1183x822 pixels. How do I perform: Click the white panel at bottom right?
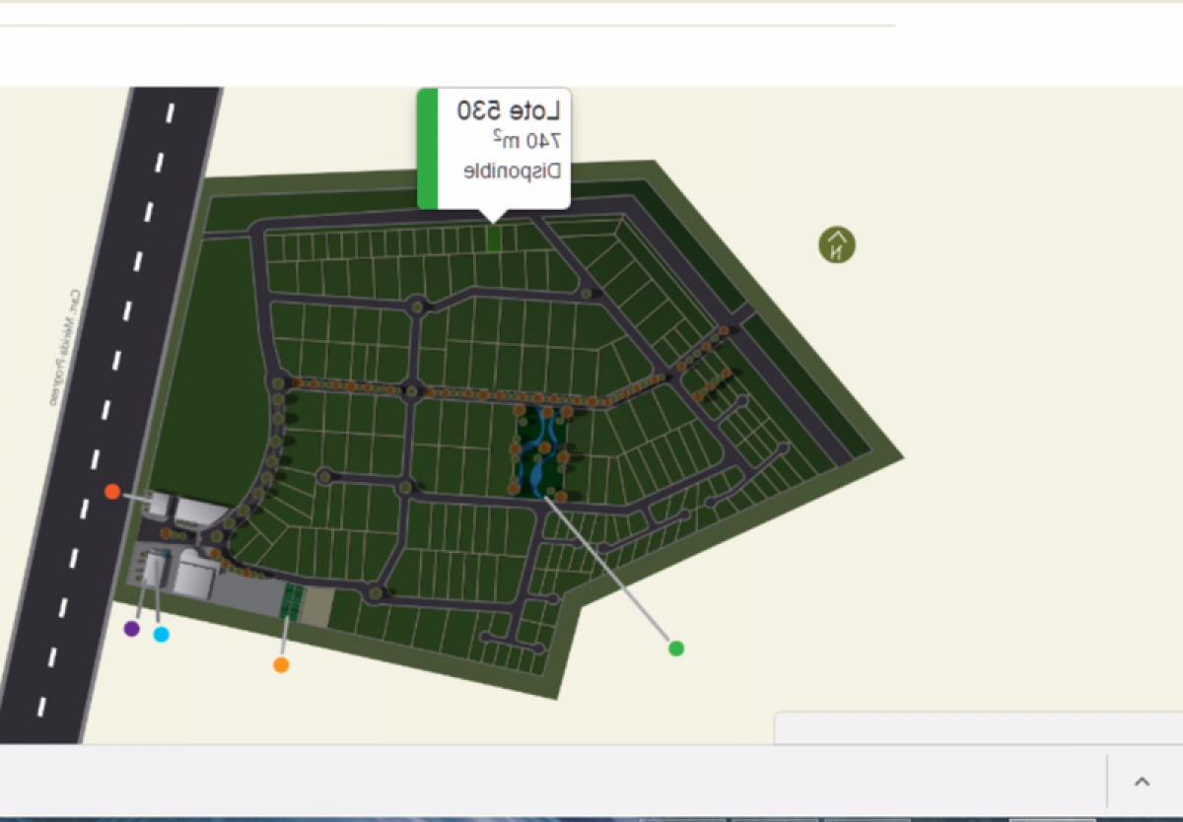click(x=976, y=727)
